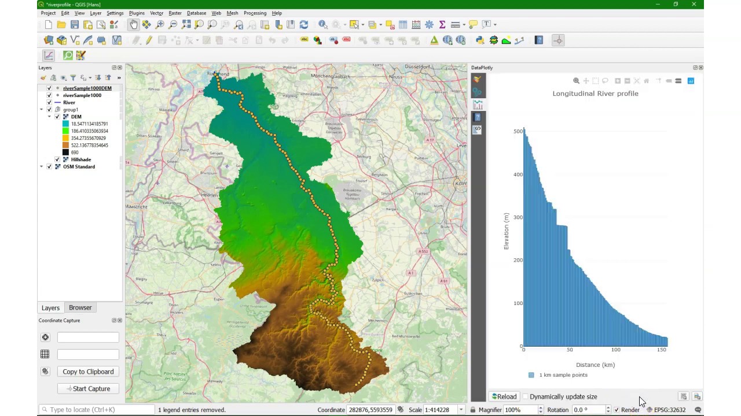Enable Dynamically update size checkbox
The width and height of the screenshot is (741, 416).
526,397
